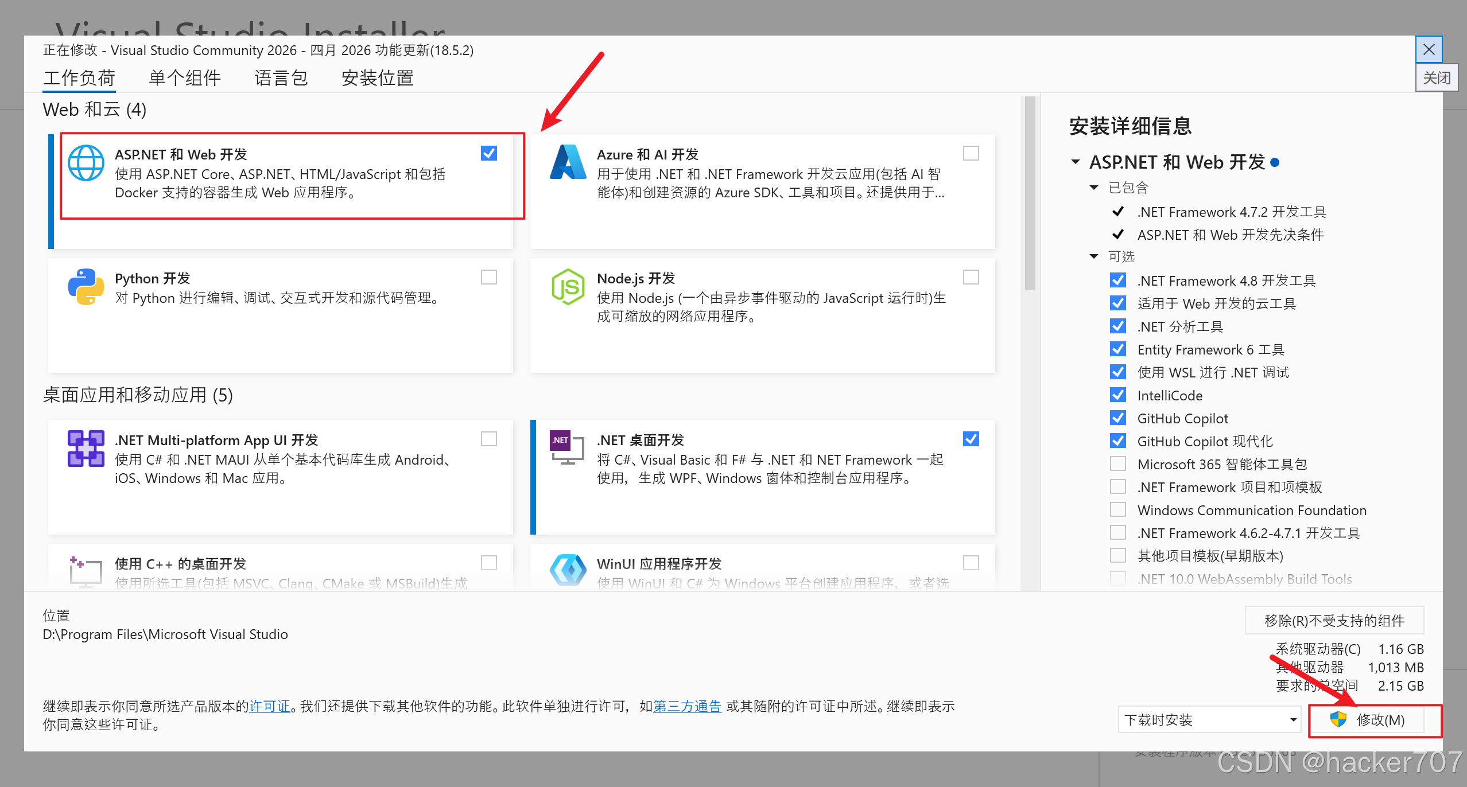1467x787 pixels.
Task: Open the 许可证 link
Action: pyautogui.click(x=270, y=706)
